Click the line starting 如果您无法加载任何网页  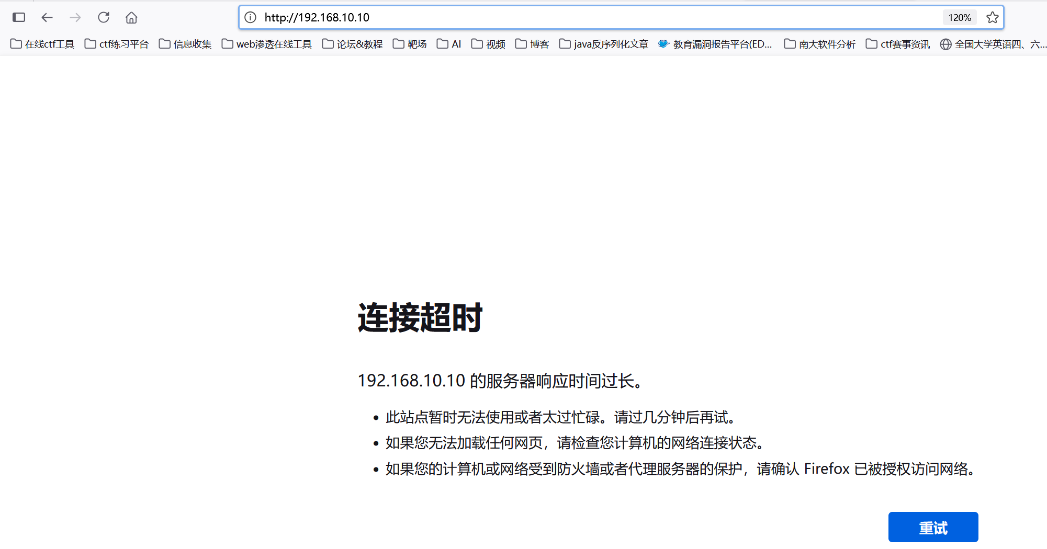(576, 443)
